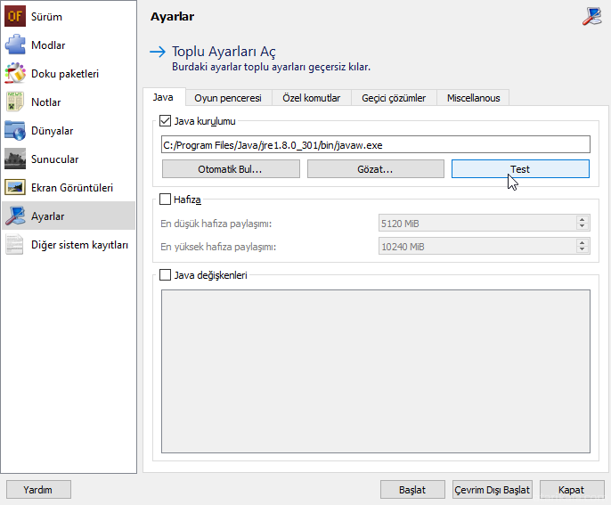Enable the Hafıza checkbox
This screenshot has width=611, height=505.
click(x=166, y=200)
